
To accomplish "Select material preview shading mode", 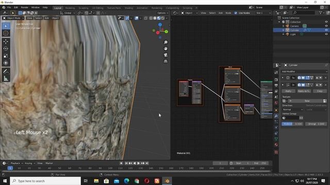I will [159, 18].
